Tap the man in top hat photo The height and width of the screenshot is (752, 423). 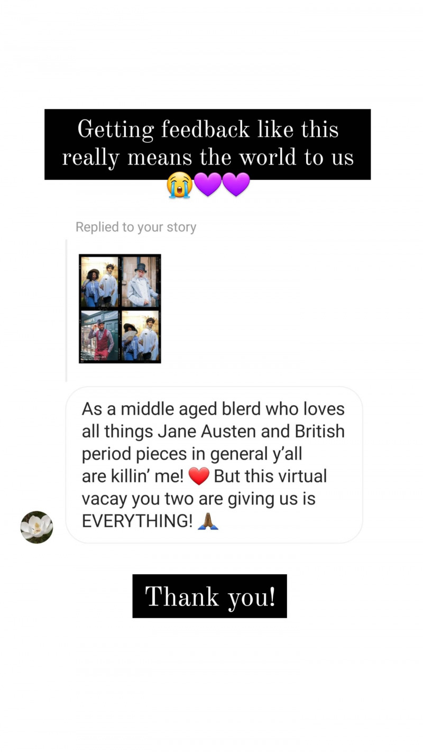pos(140,282)
